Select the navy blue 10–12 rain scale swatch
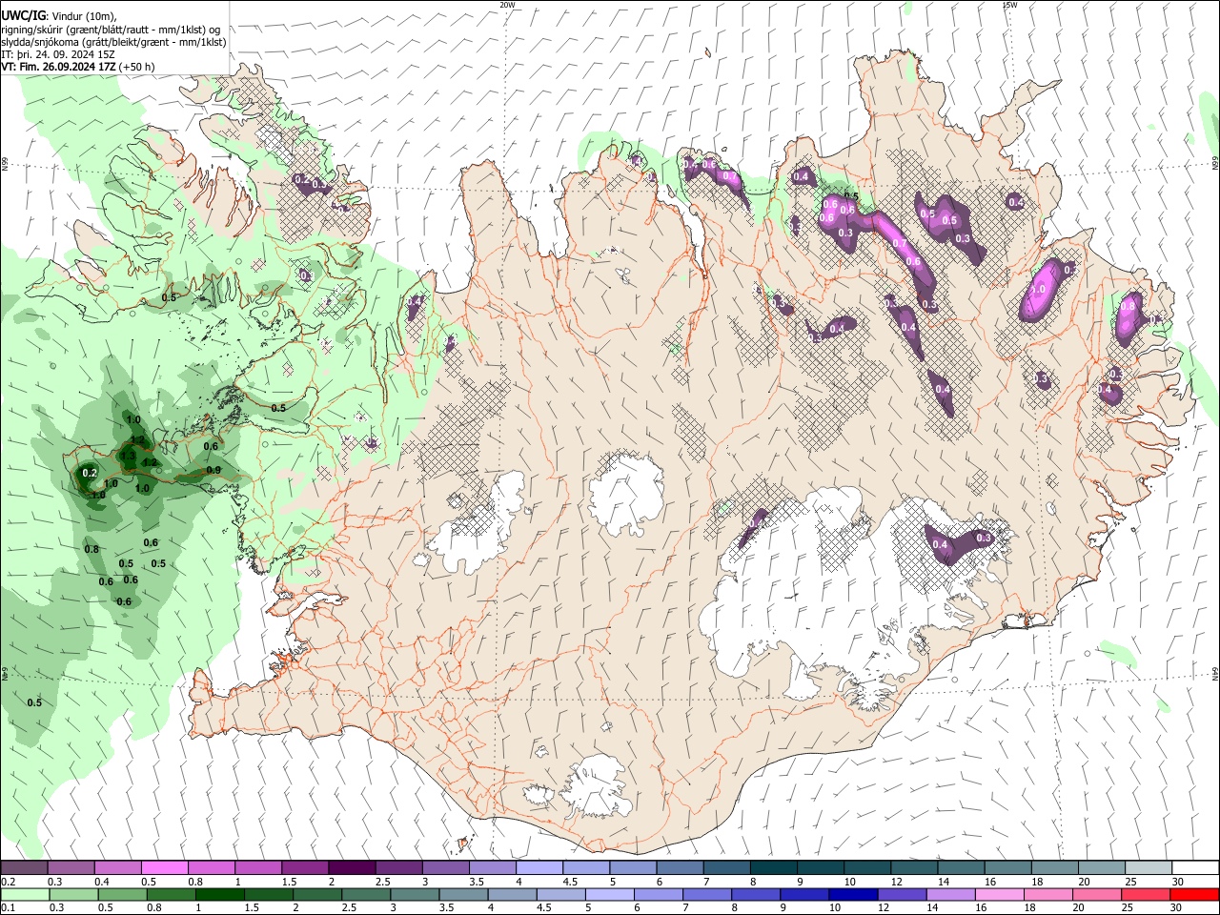This screenshot has height=915, width=1220. point(852,894)
